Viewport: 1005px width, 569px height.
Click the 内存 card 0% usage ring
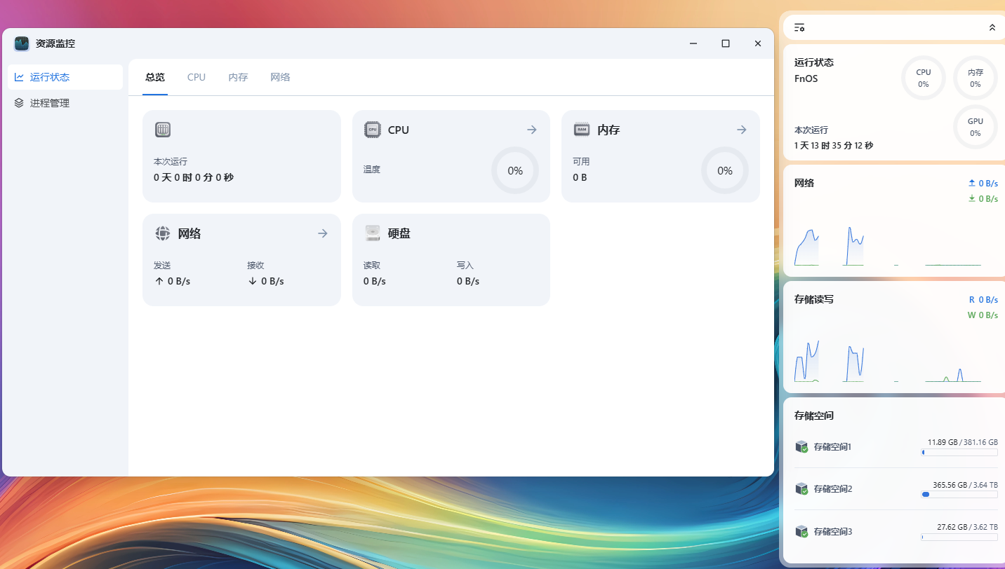coord(725,170)
